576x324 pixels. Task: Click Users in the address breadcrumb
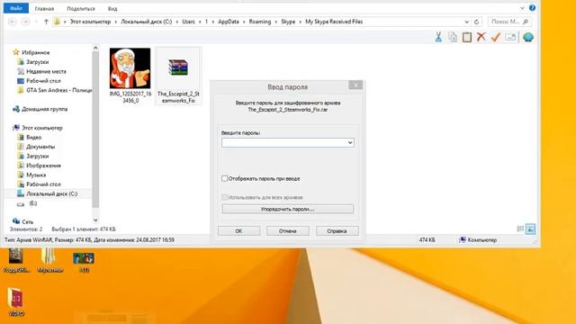(x=188, y=22)
